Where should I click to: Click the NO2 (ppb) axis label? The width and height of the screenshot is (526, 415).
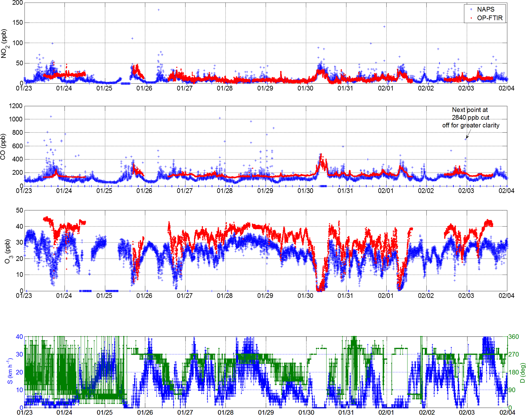click(x=4, y=43)
